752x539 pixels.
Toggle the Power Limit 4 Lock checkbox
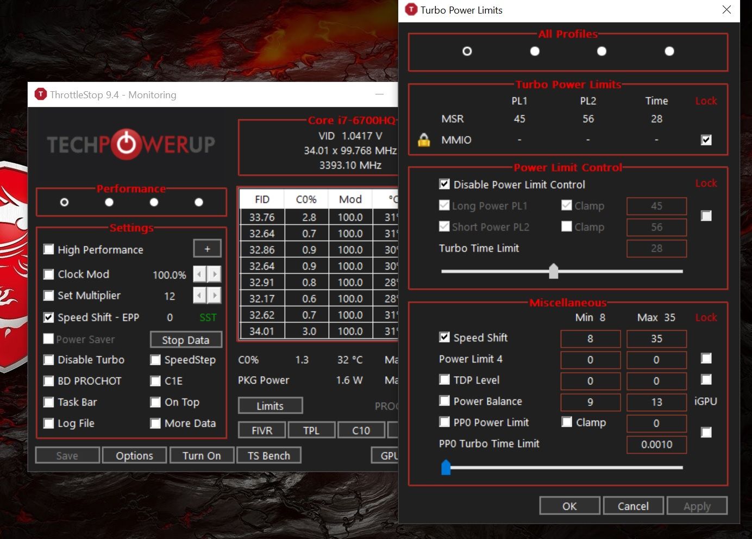pyautogui.click(x=706, y=358)
